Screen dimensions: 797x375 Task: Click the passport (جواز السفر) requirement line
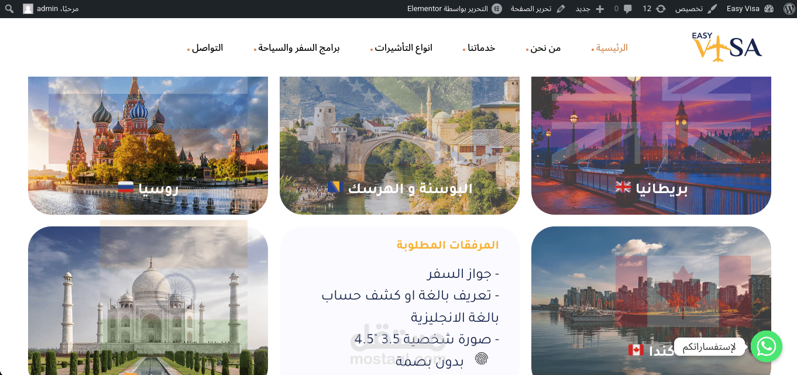[x=463, y=274]
